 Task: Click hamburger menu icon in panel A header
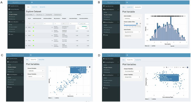coord(32,2)
